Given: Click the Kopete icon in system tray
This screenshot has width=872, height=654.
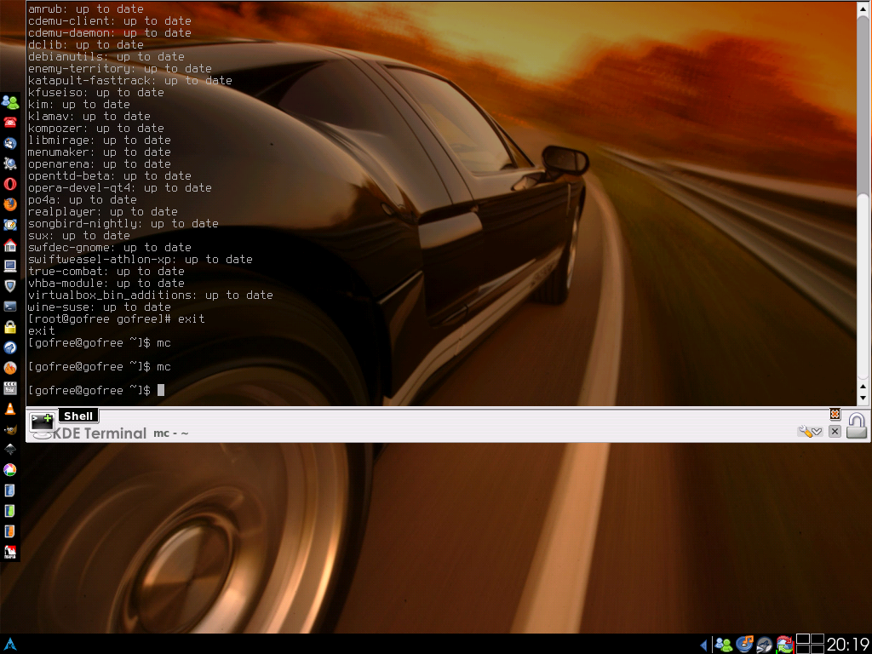Looking at the screenshot, I should click(x=724, y=645).
